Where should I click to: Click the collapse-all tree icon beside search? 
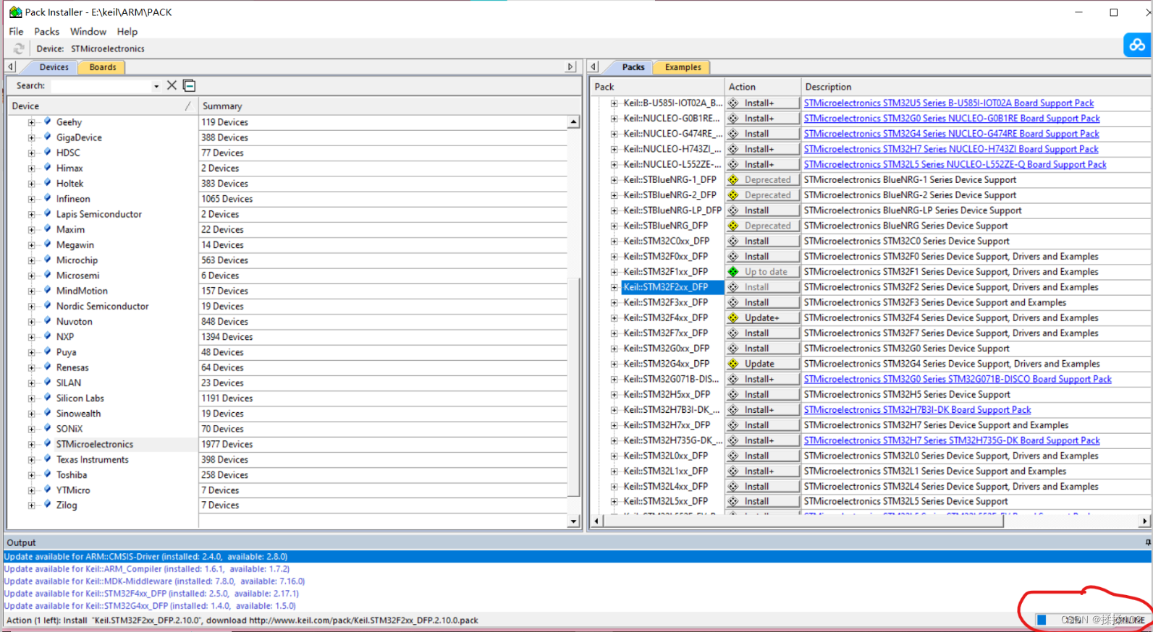[190, 85]
